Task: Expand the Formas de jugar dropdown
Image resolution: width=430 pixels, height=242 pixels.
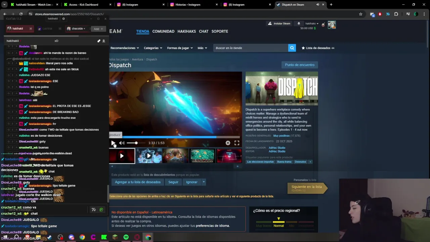Action: point(180,48)
